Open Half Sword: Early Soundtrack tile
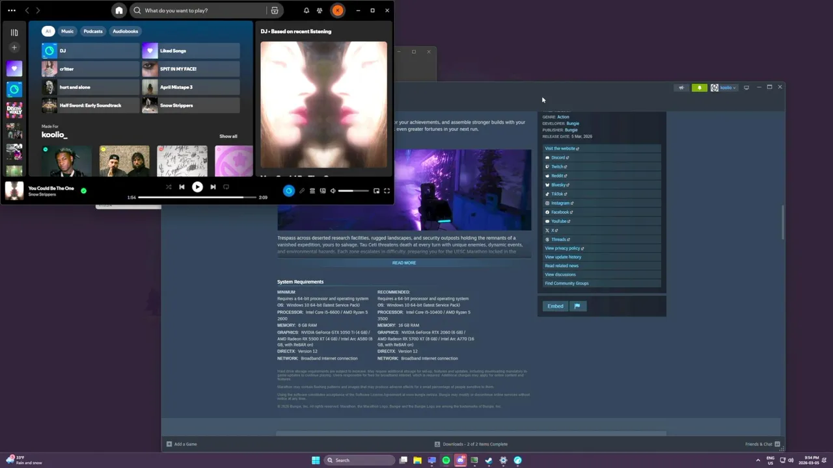This screenshot has height=468, width=833. (90, 105)
